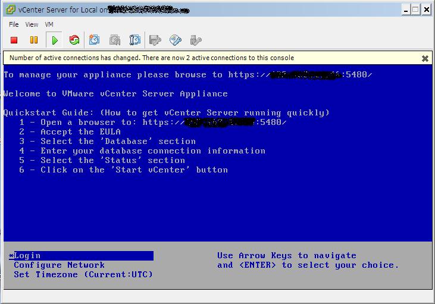The image size is (435, 304).
Task: Click the active connections notification message
Action: click(152, 58)
